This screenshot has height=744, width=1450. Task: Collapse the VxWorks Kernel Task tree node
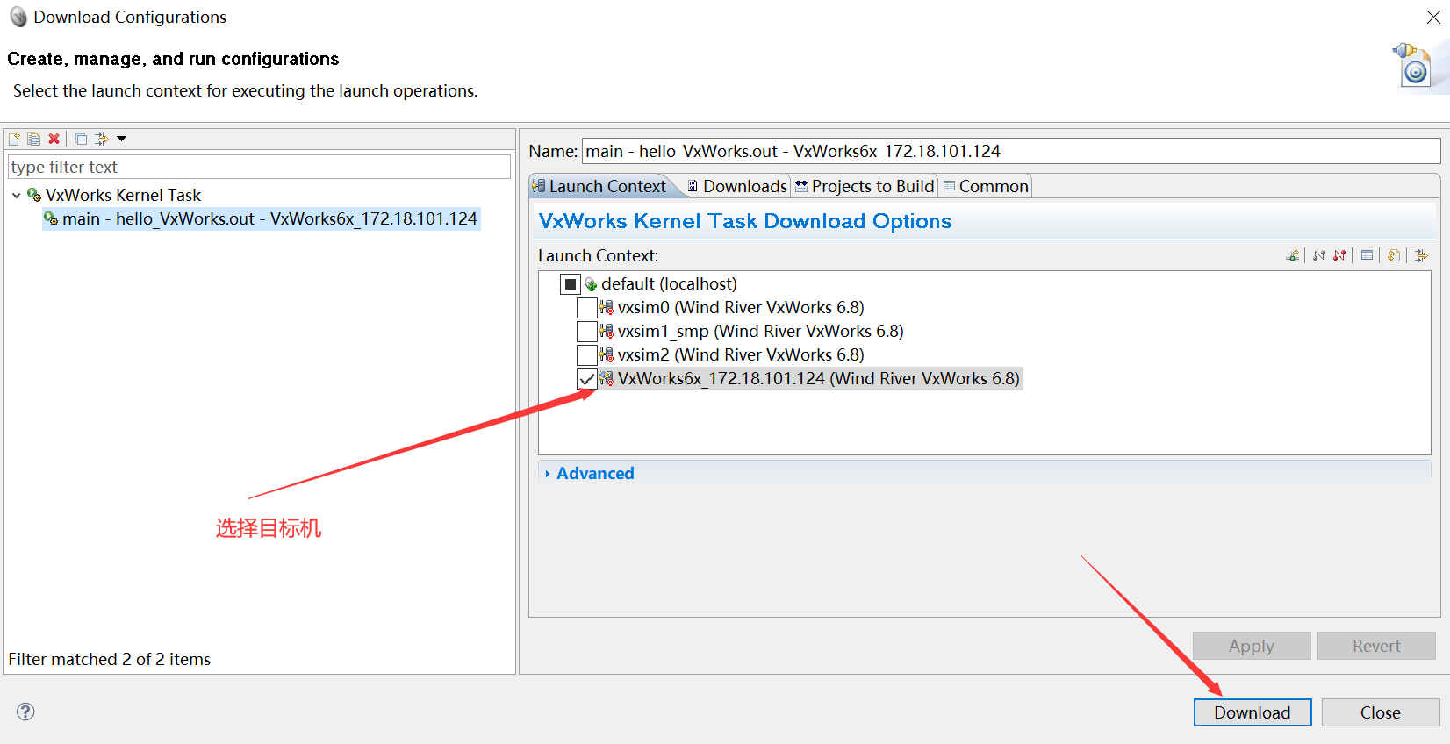click(16, 195)
